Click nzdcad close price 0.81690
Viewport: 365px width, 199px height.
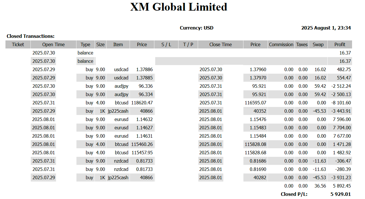(258, 169)
